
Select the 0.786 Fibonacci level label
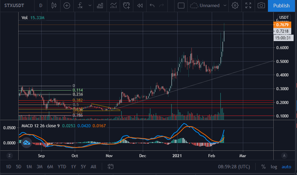click(x=78, y=115)
